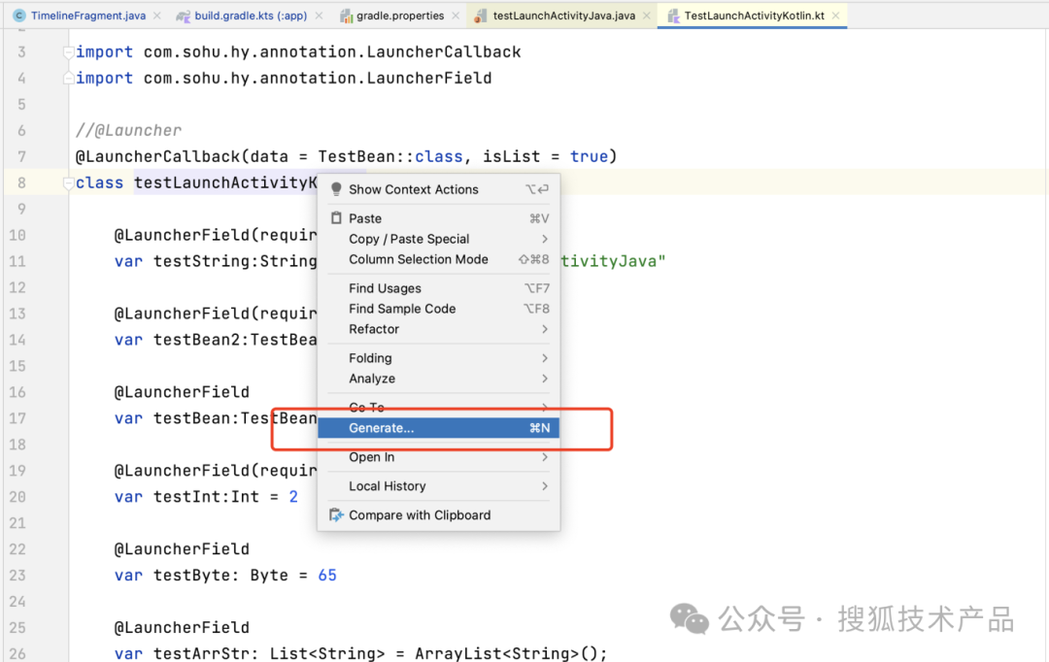Click the @LauncherField annotation on line 16

point(182,392)
